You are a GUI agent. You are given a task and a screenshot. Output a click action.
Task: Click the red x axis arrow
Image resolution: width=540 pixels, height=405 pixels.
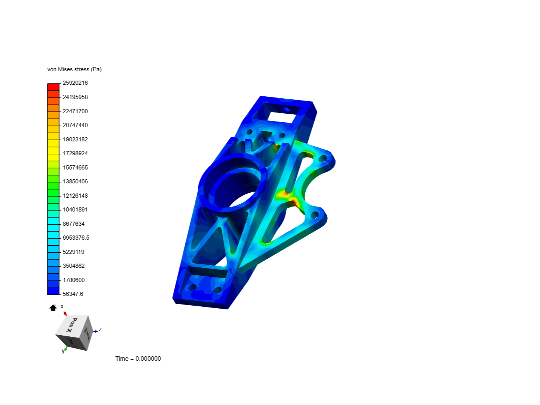click(65, 313)
